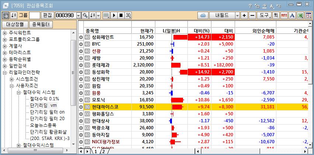This screenshot has height=155, width=314.
Task: Toggle the circle marker for 롯데제과
Action: click(x=81, y=65)
